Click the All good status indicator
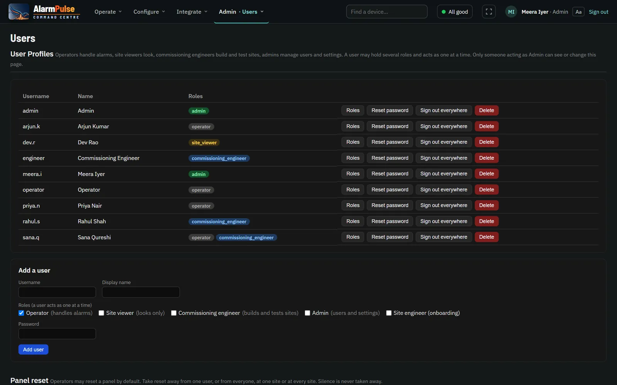This screenshot has width=617, height=385. pos(455,12)
